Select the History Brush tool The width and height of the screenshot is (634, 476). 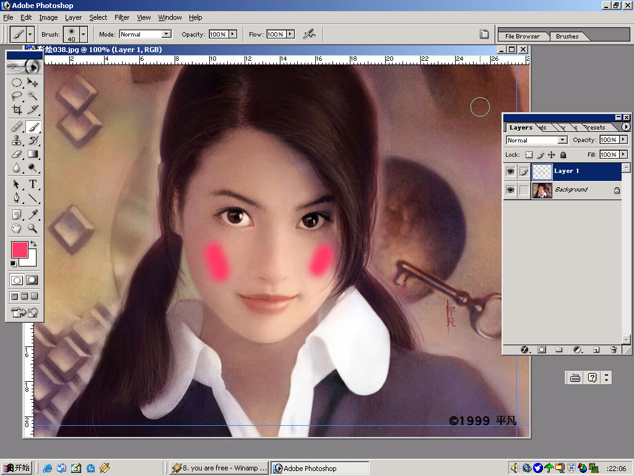click(33, 141)
